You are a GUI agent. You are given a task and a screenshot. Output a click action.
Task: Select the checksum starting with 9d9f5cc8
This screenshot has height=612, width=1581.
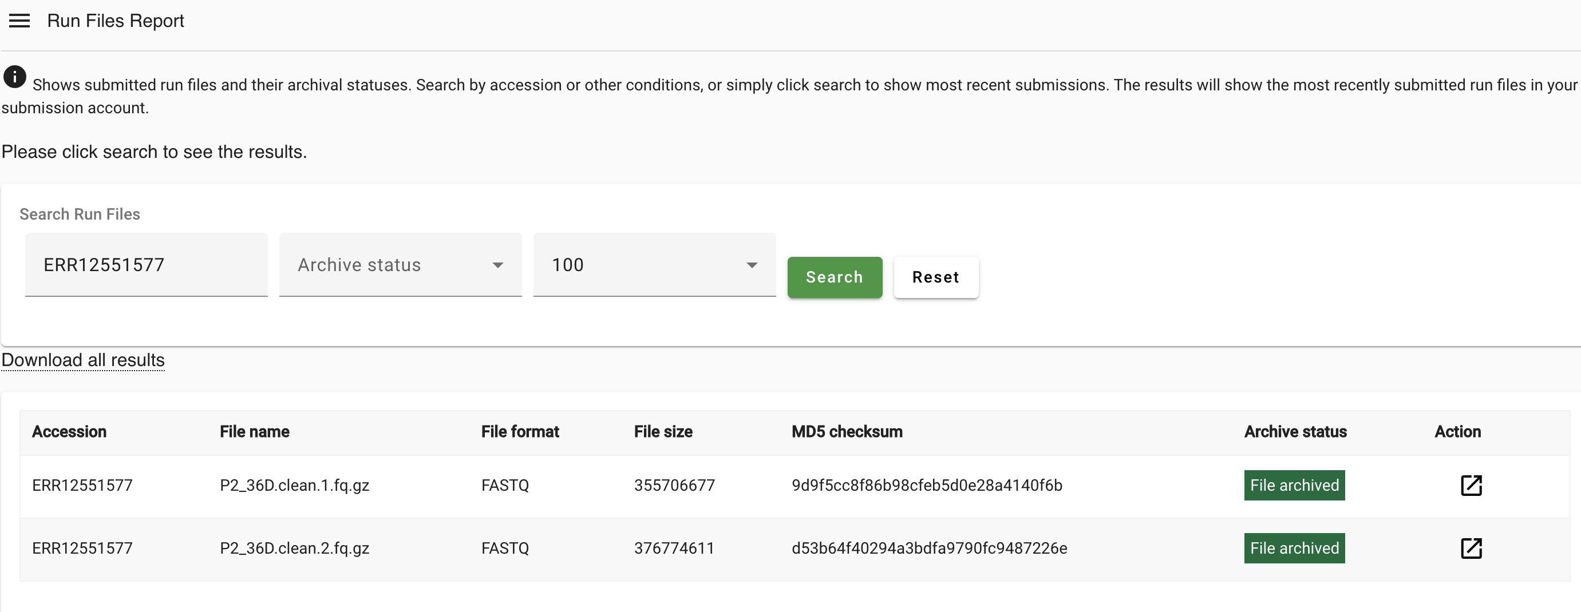[x=926, y=485]
